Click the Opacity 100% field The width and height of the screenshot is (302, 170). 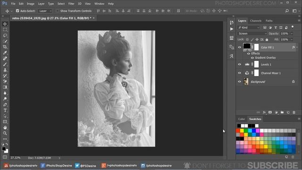(285, 34)
